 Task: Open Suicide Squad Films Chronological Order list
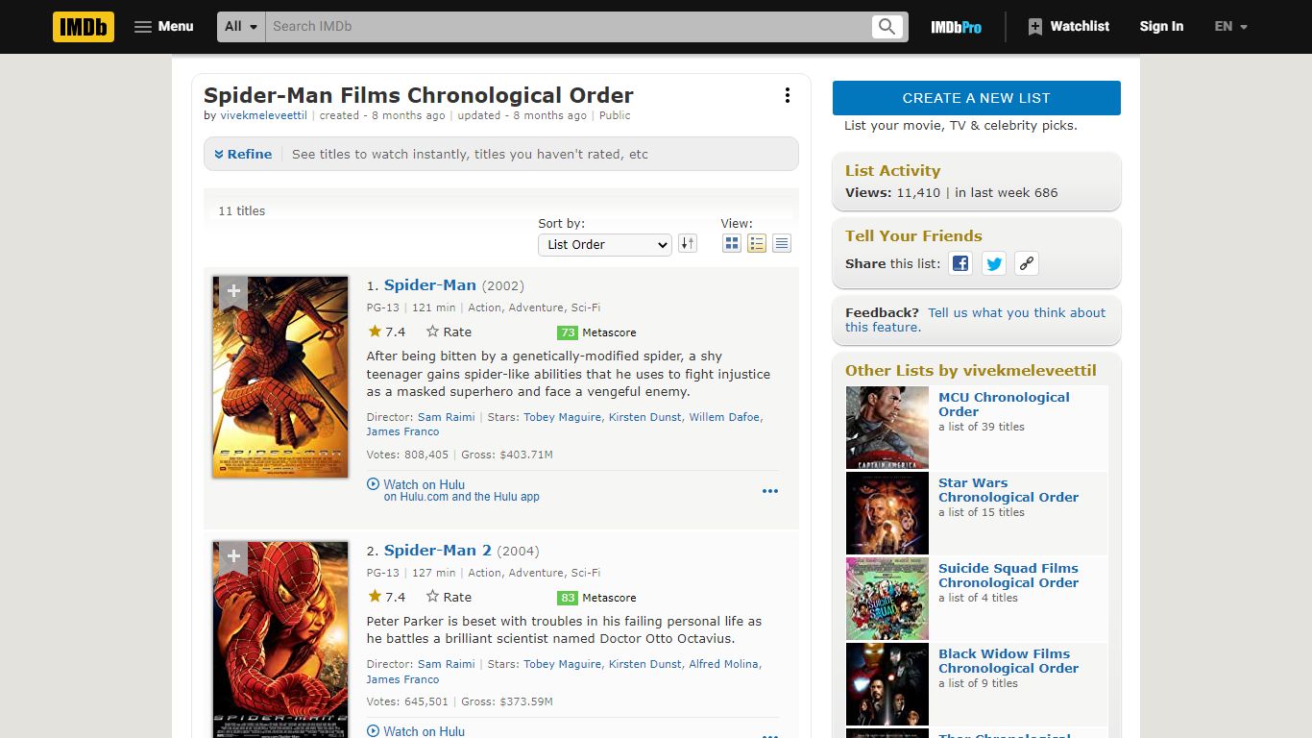coord(1008,576)
